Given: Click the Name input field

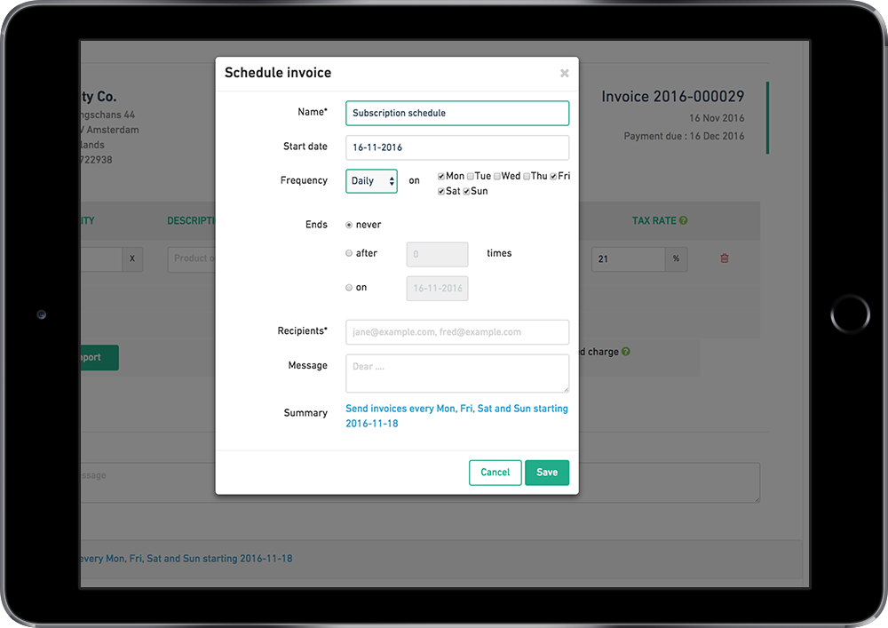Looking at the screenshot, I should [457, 114].
